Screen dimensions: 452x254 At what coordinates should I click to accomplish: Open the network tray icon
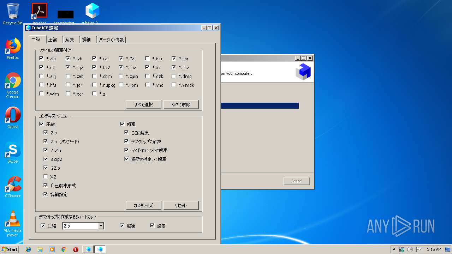[x=402, y=249]
